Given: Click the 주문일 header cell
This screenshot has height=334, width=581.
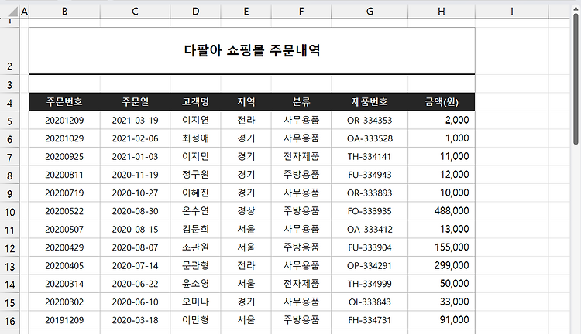Looking at the screenshot, I should (x=136, y=102).
